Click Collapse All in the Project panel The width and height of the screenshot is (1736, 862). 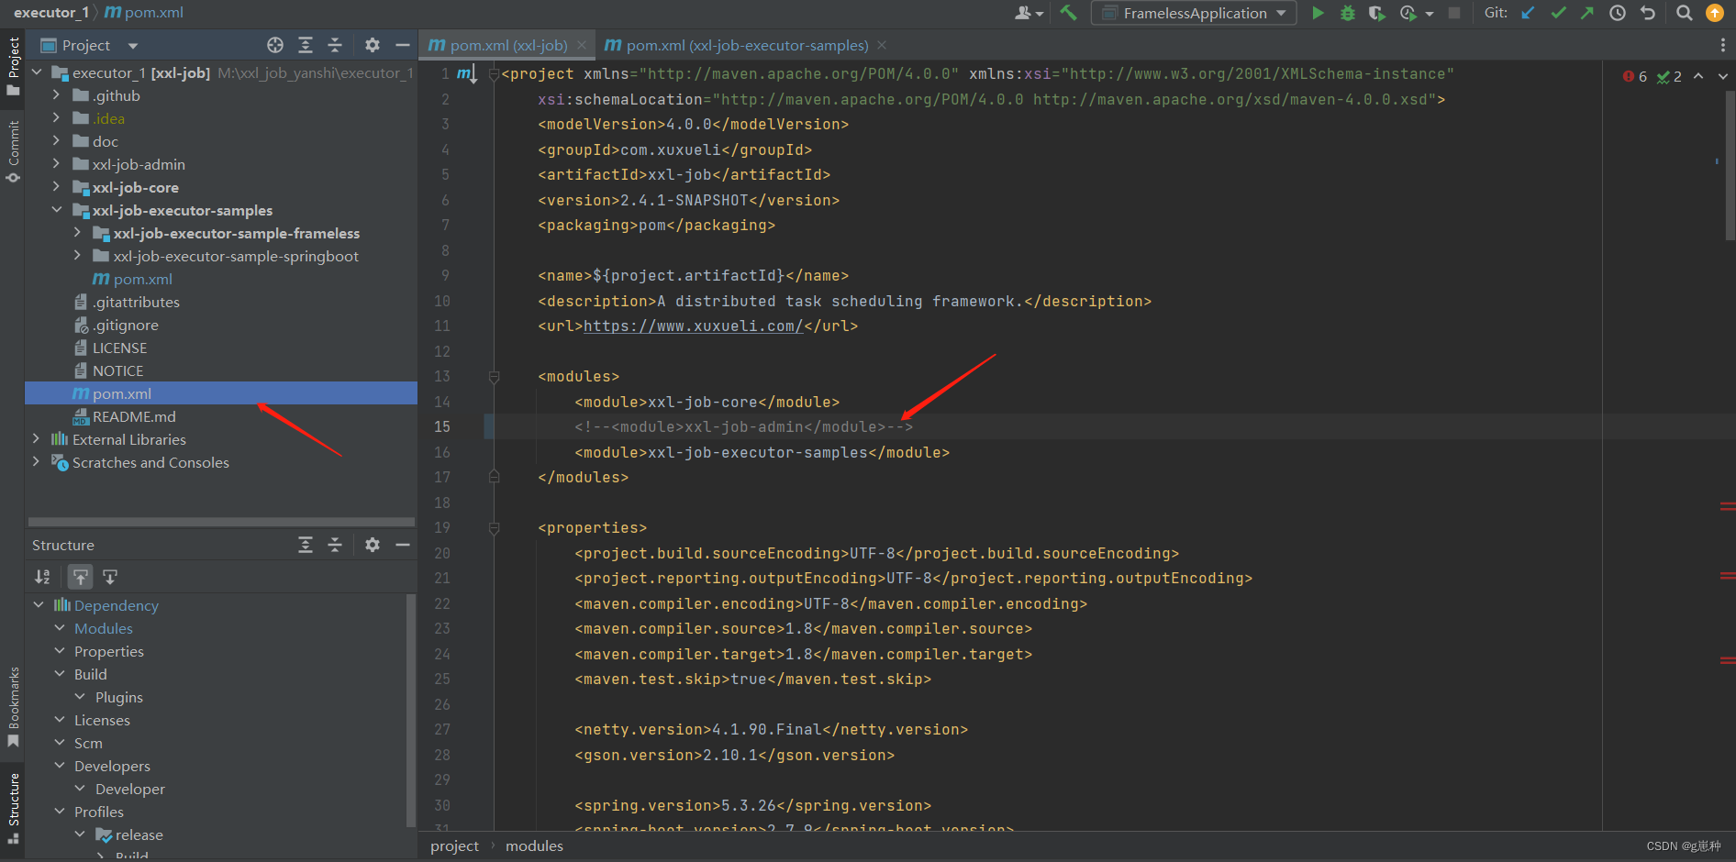point(335,45)
